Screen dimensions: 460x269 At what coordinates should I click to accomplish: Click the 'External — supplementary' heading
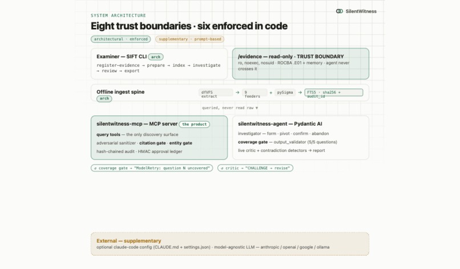(129, 241)
